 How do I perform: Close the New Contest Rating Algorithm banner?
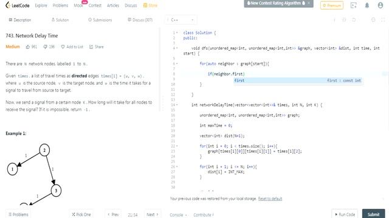[309, 3]
